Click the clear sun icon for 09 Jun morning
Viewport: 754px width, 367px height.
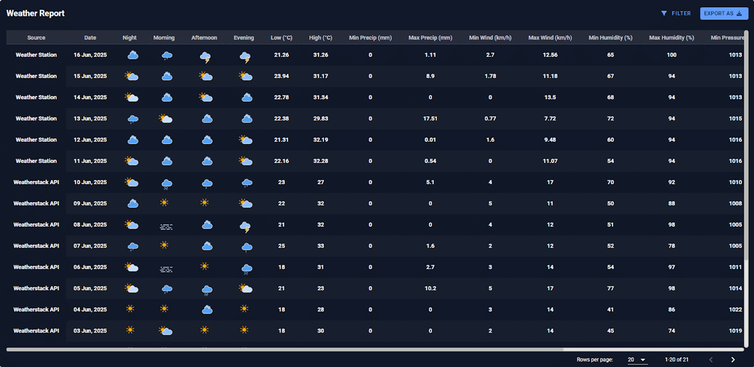point(164,202)
